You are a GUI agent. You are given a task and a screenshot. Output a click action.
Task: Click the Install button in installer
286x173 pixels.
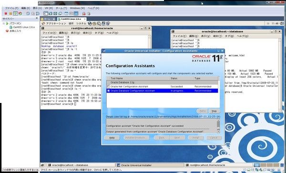pos(196,138)
